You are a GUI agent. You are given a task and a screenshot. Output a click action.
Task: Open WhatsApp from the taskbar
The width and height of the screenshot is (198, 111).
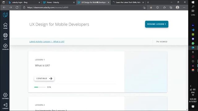click(193, 43)
